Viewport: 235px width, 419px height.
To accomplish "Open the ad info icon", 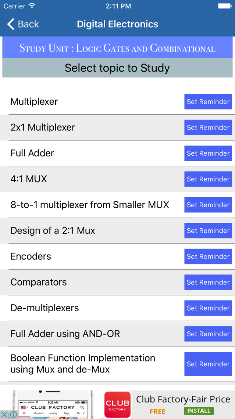I will [x=13, y=415].
